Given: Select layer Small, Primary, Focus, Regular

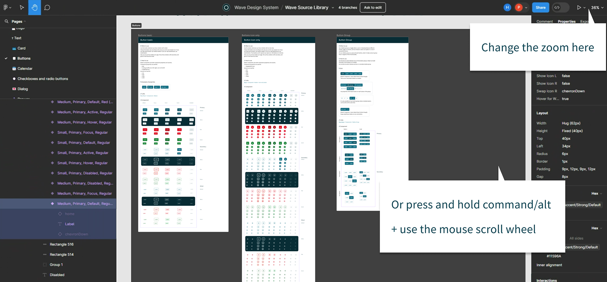Looking at the screenshot, I should (x=82, y=132).
